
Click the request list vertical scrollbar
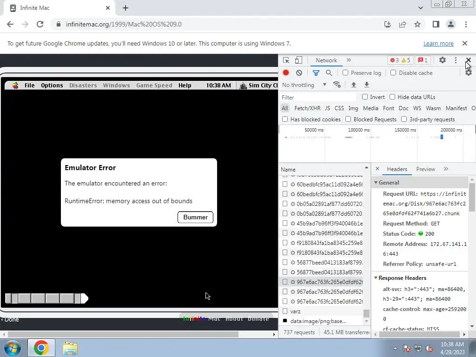pos(366,313)
